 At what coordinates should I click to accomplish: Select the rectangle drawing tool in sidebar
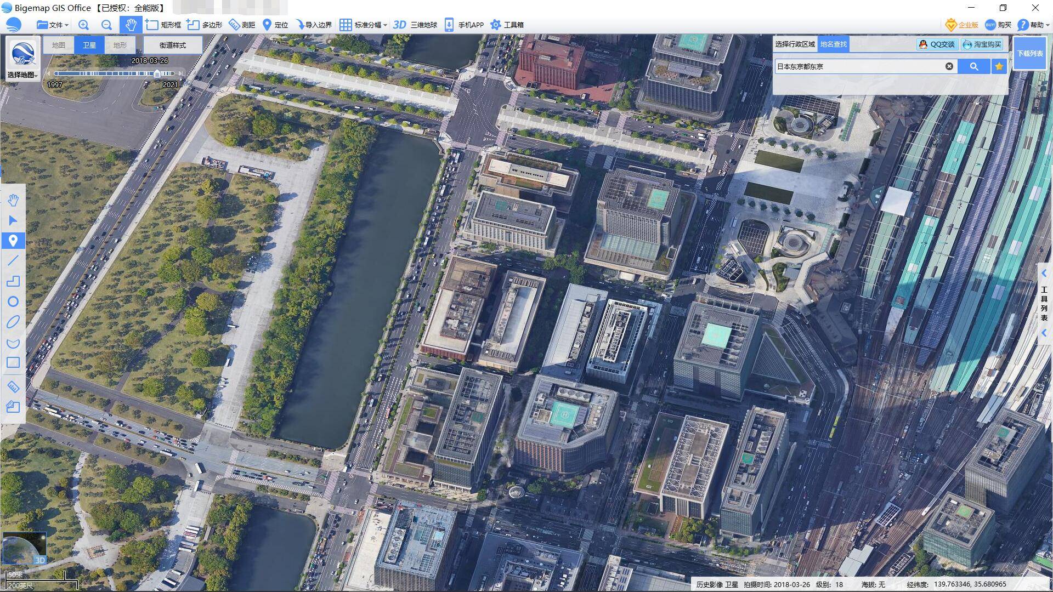(x=13, y=362)
